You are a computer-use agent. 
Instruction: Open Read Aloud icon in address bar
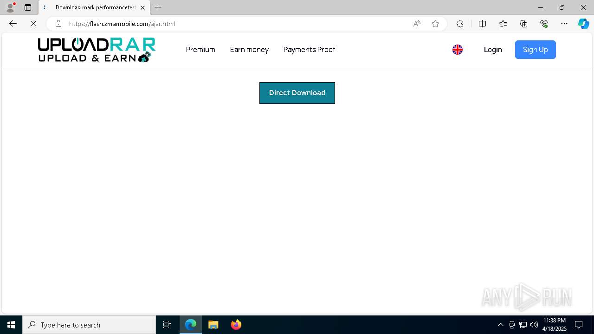417,24
